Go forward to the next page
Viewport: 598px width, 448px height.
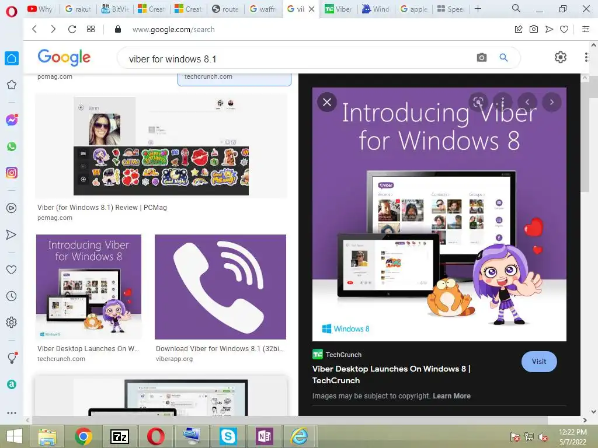pyautogui.click(x=53, y=29)
